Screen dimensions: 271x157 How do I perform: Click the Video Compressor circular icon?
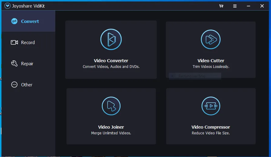pos(211,106)
